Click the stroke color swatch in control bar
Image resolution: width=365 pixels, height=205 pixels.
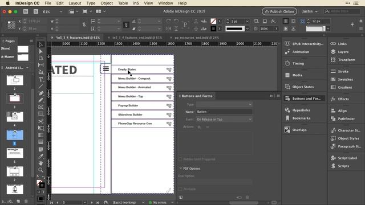coord(213,28)
